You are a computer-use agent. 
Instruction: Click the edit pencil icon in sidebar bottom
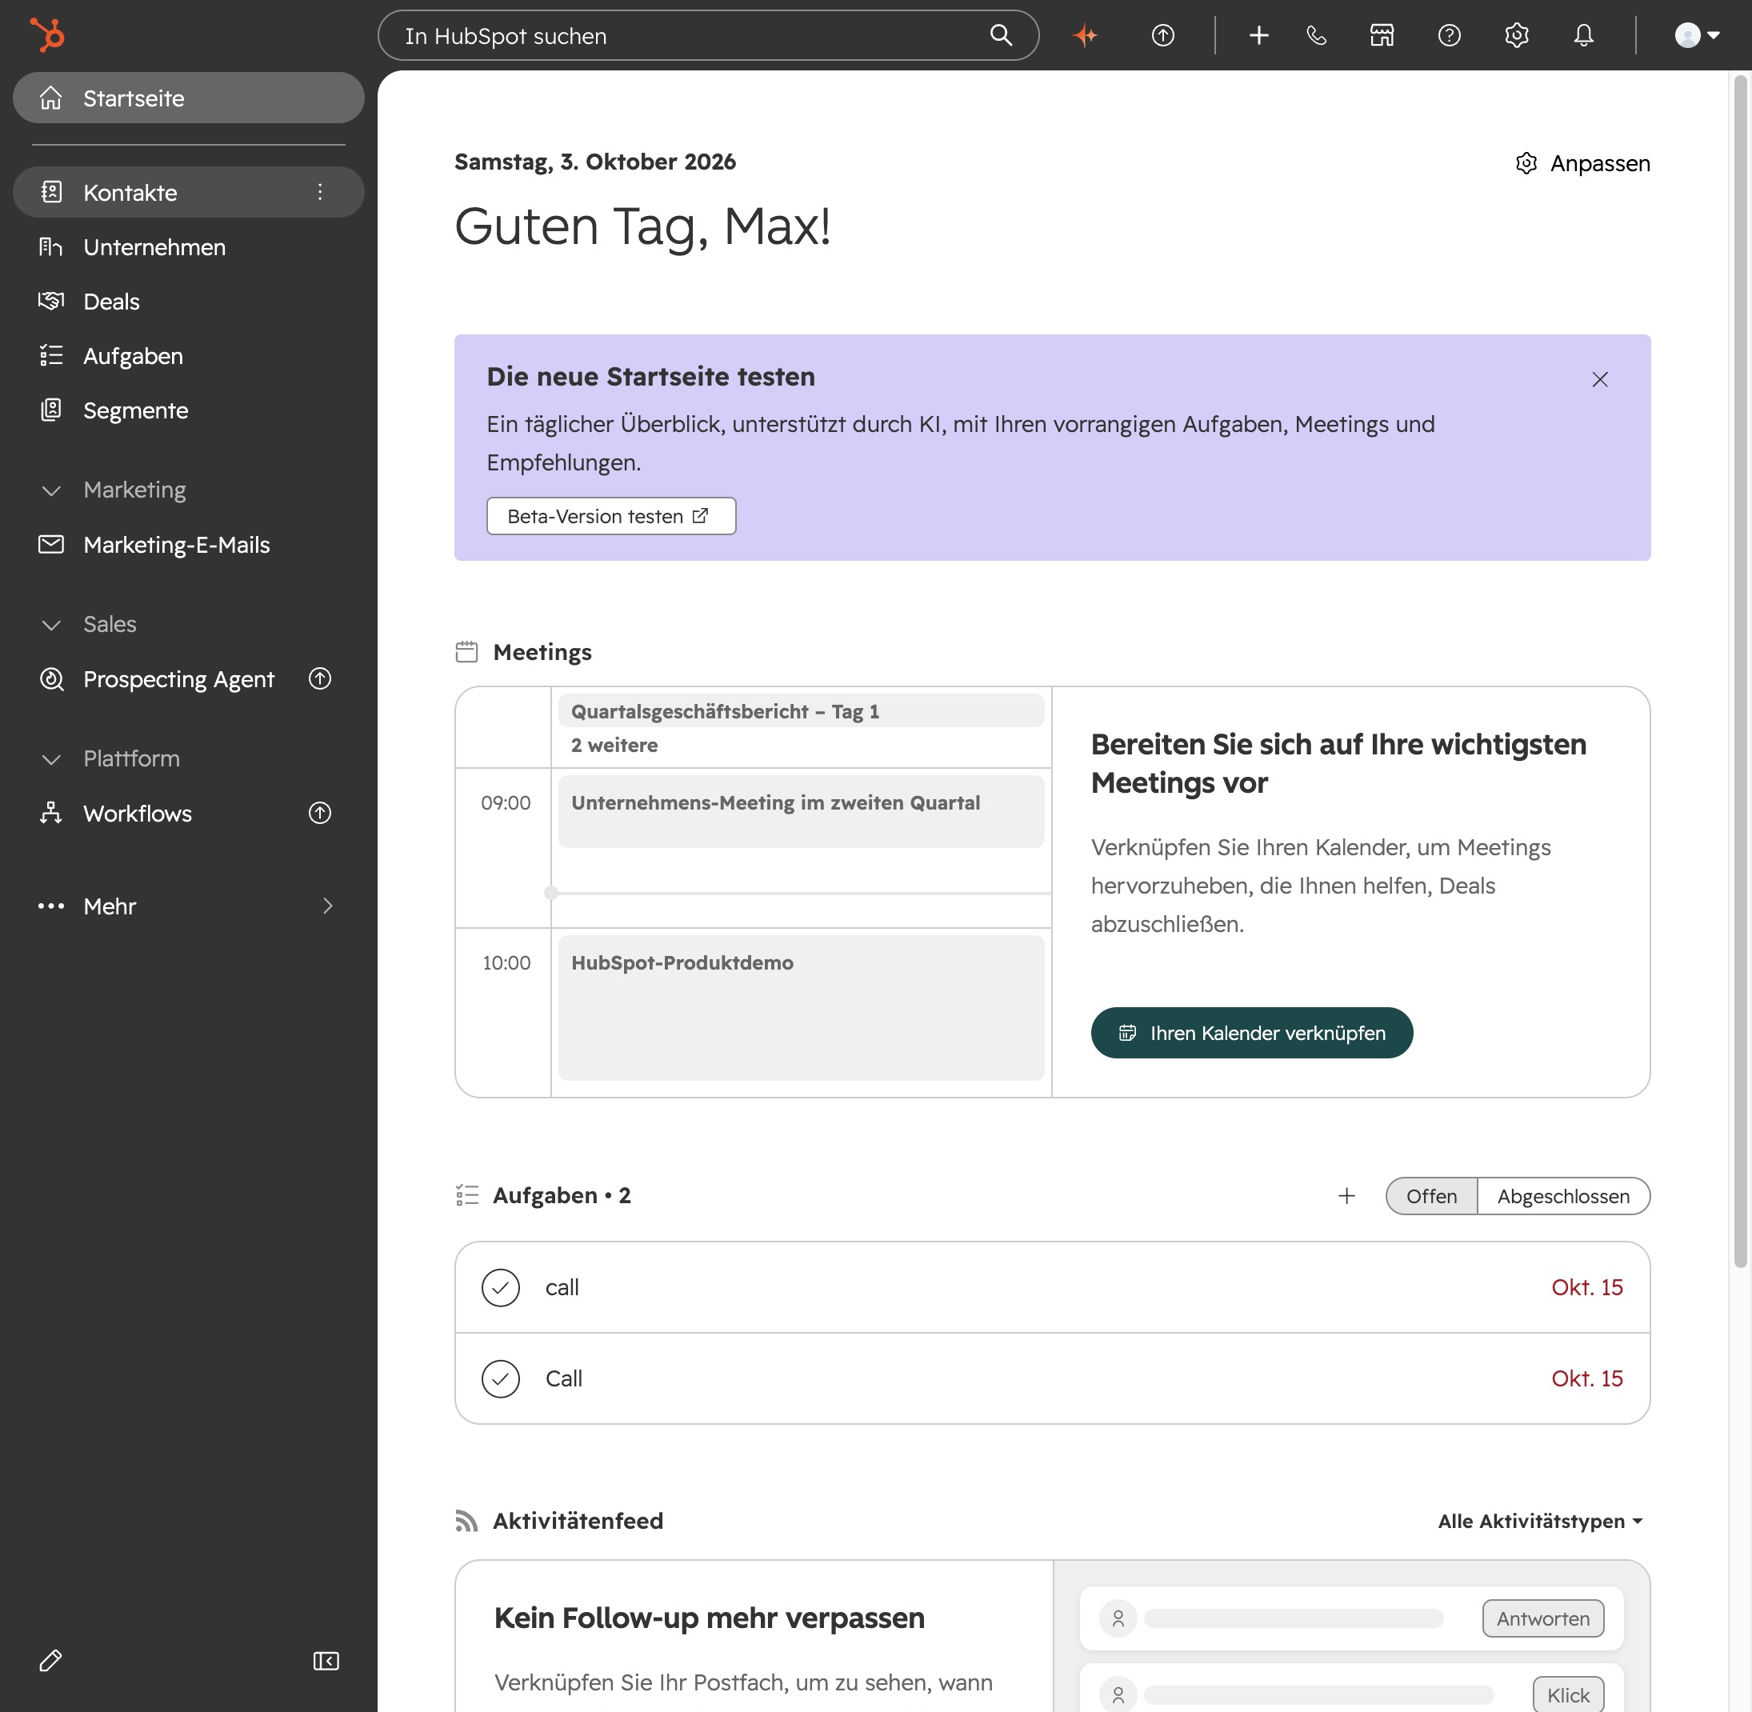click(x=51, y=1661)
